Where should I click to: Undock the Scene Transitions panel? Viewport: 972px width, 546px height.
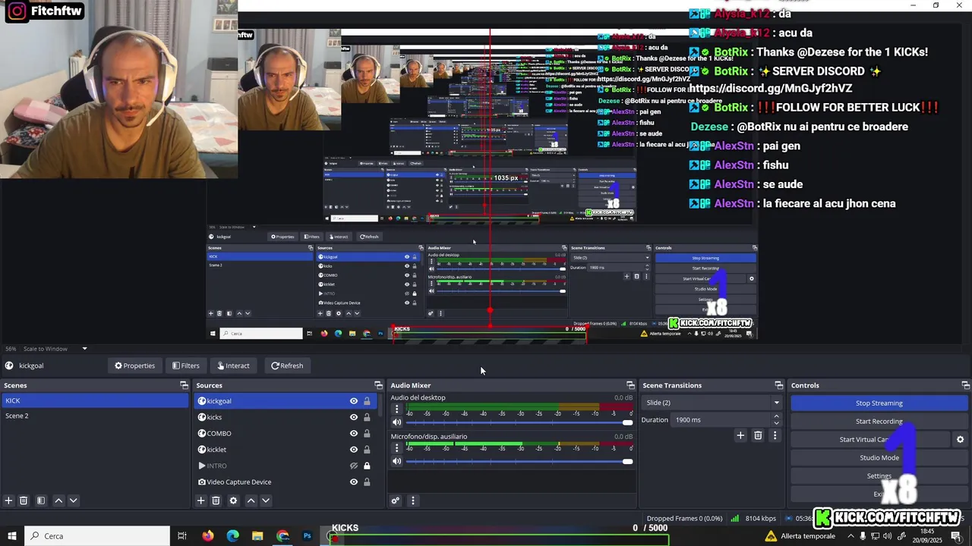point(778,385)
